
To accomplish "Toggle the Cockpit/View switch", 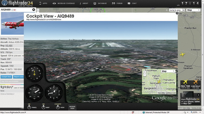I will (58, 107).
